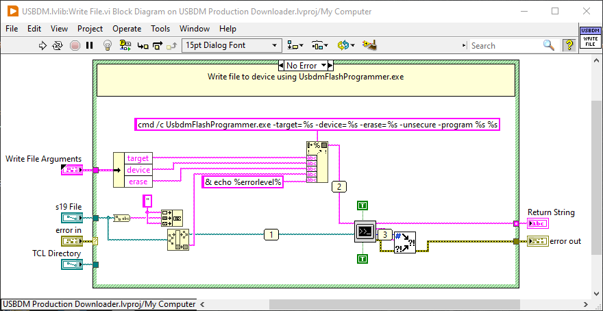
Task: Click the lower True boolean constant
Action: pos(362,259)
